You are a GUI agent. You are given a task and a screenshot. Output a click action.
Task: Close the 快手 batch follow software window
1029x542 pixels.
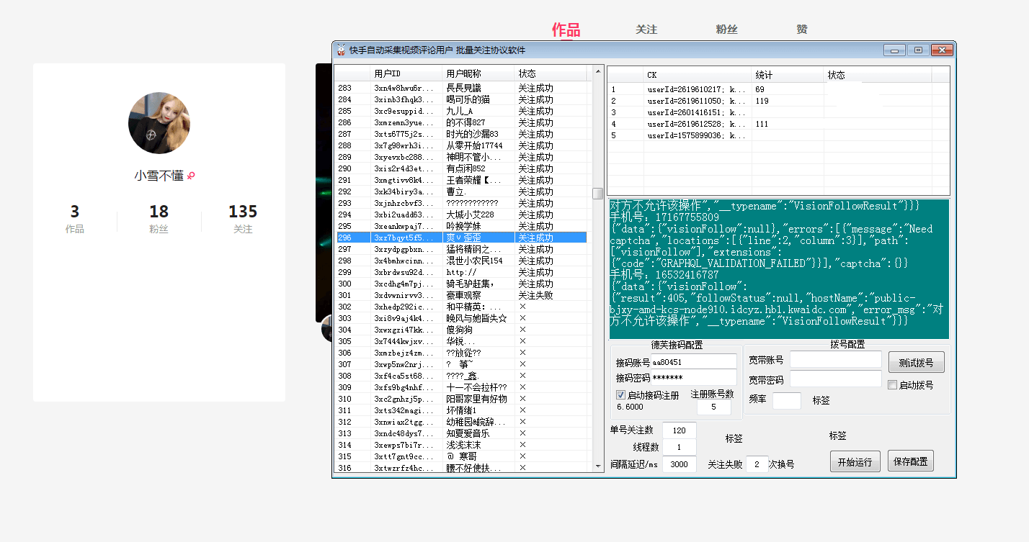tap(942, 50)
